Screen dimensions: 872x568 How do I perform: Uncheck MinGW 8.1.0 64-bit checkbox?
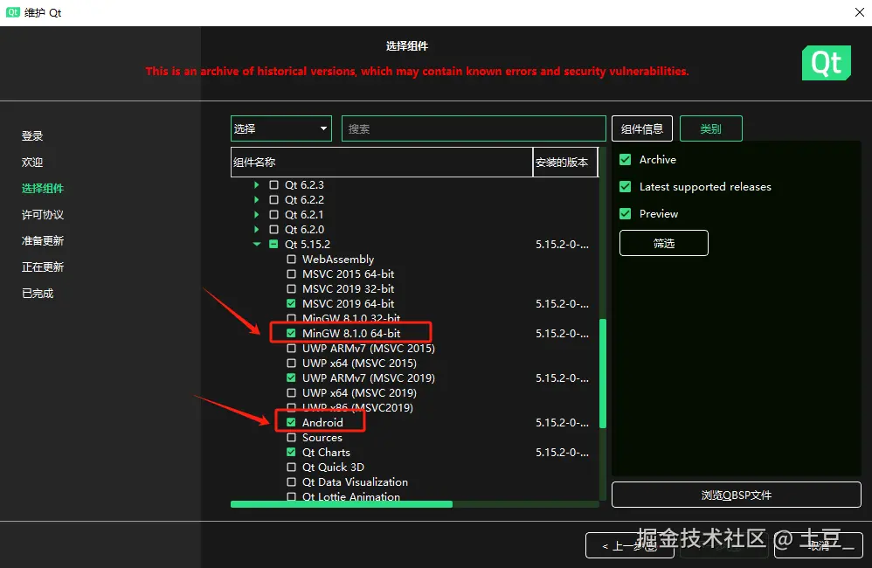pyautogui.click(x=291, y=333)
